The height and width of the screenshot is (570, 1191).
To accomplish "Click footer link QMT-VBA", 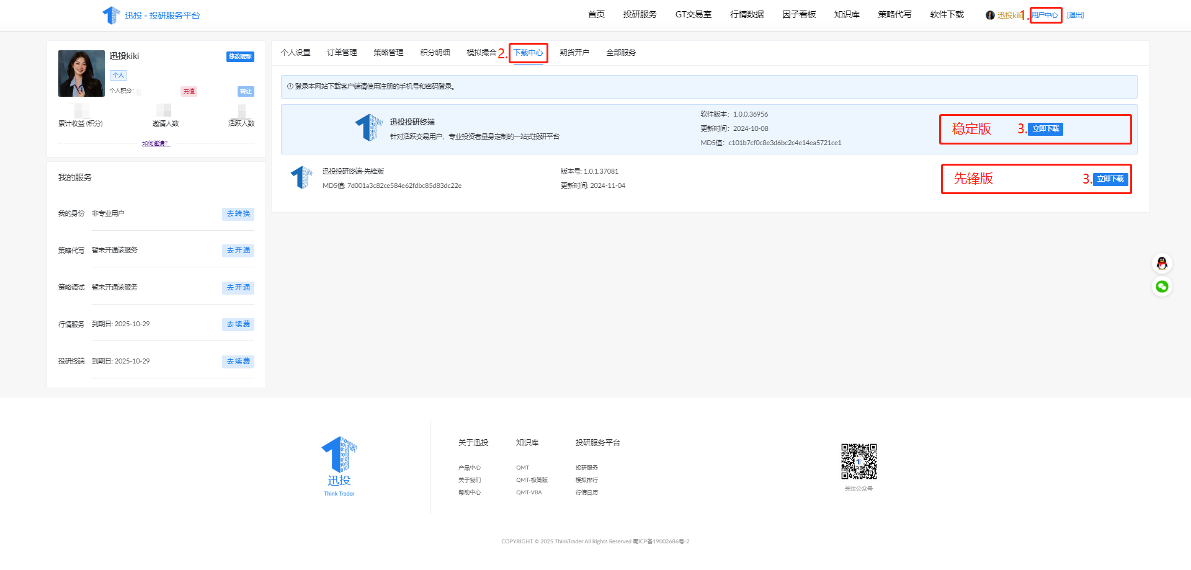I will [x=529, y=492].
